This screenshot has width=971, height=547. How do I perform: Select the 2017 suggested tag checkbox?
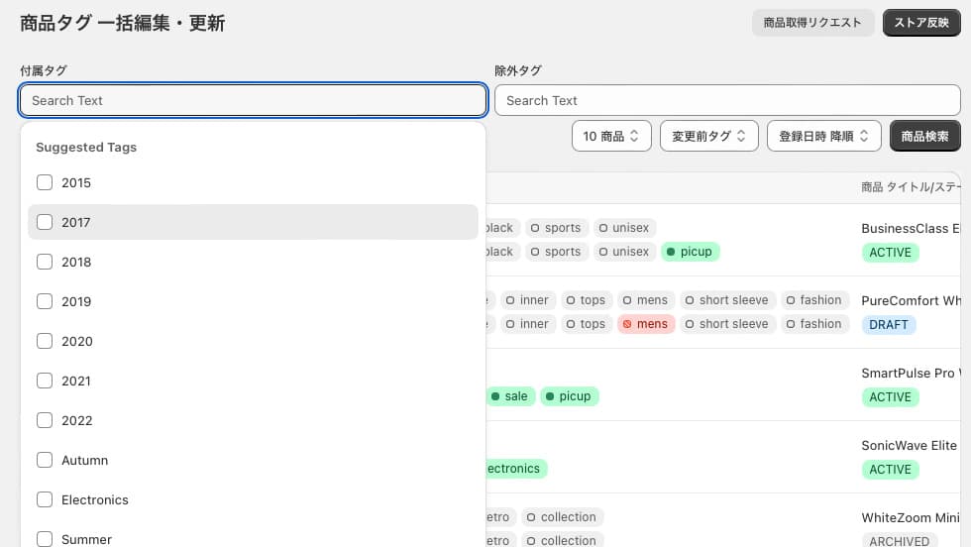click(45, 222)
